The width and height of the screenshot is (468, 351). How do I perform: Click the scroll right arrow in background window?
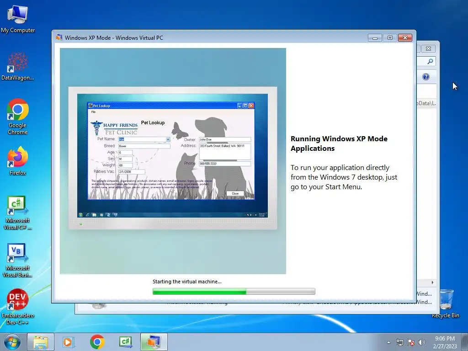click(432, 282)
